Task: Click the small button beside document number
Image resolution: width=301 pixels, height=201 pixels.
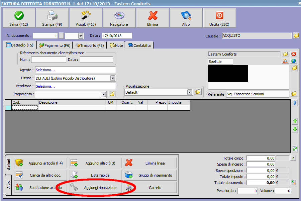Action: point(61,35)
